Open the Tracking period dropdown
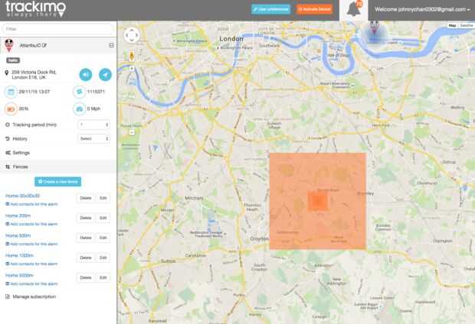This screenshot has height=324, width=475. coord(94,125)
